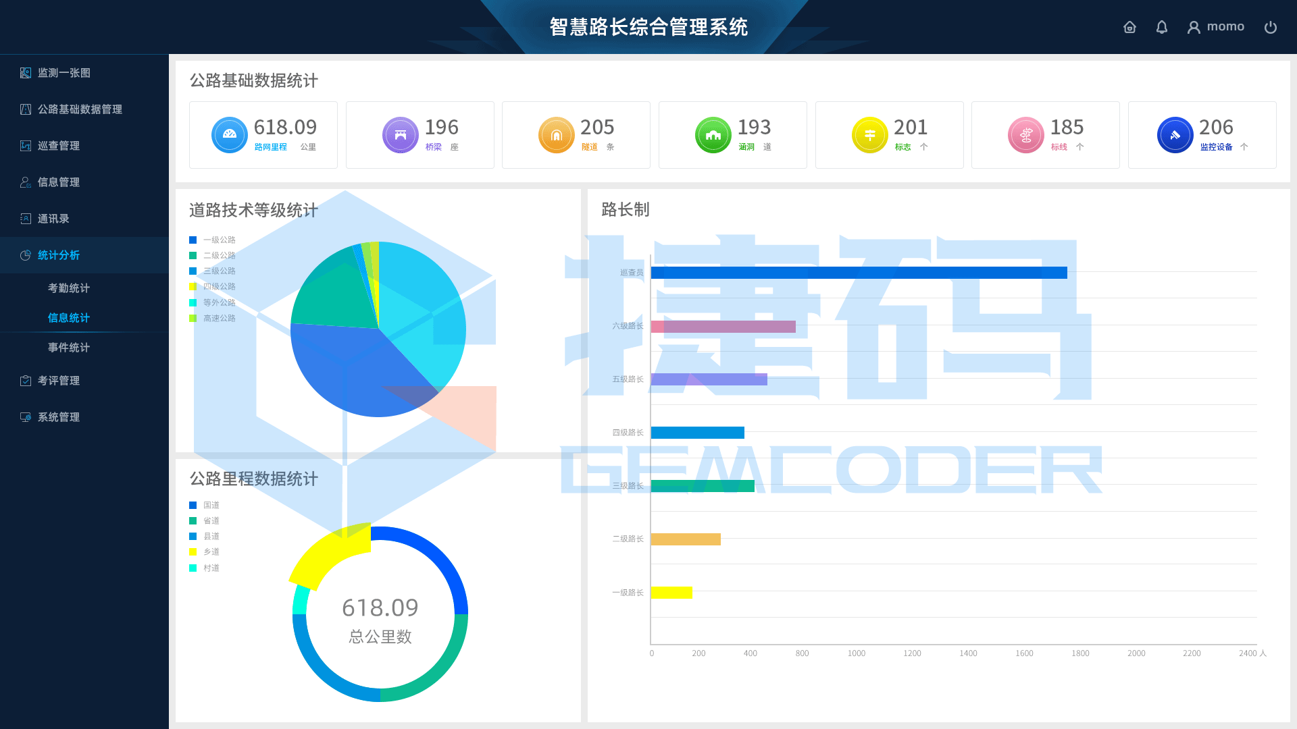Viewport: 1297px width, 729px height.
Task: Toggle 高速公路 legend entry
Action: [x=212, y=318]
